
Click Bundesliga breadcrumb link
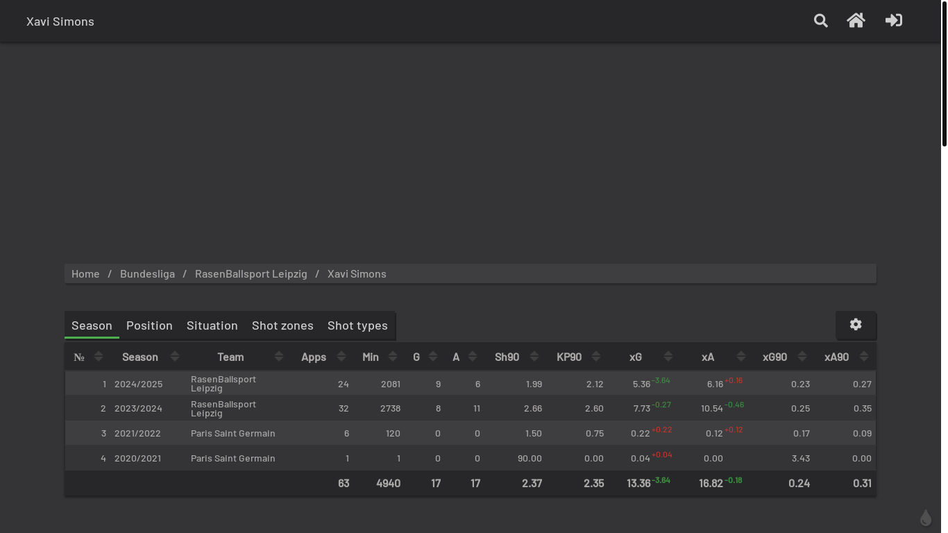click(x=147, y=274)
